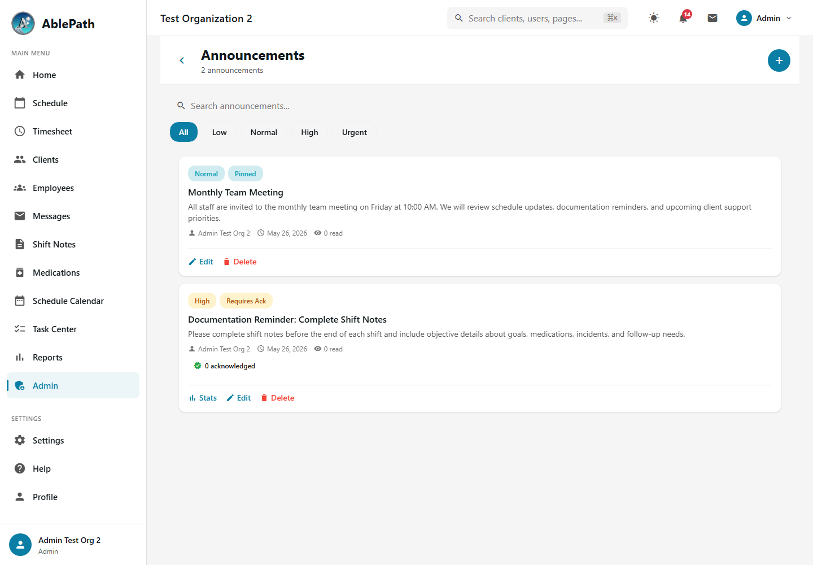Click the Task Center checklist icon
813x565 pixels.
[x=20, y=329]
